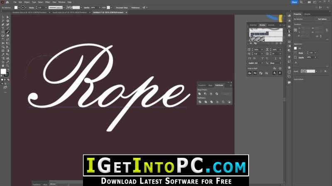332x186 pixels.
Task: Select the Direct Selection arrow tool
Action: coord(7,17)
